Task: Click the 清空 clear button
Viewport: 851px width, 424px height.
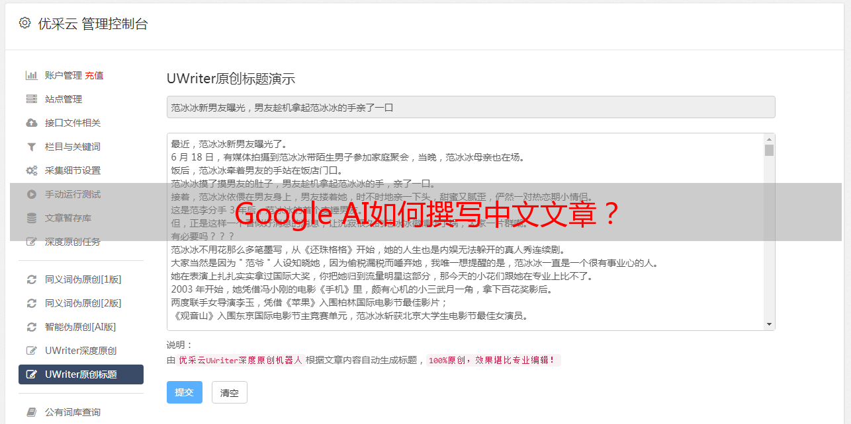Action: [x=230, y=392]
